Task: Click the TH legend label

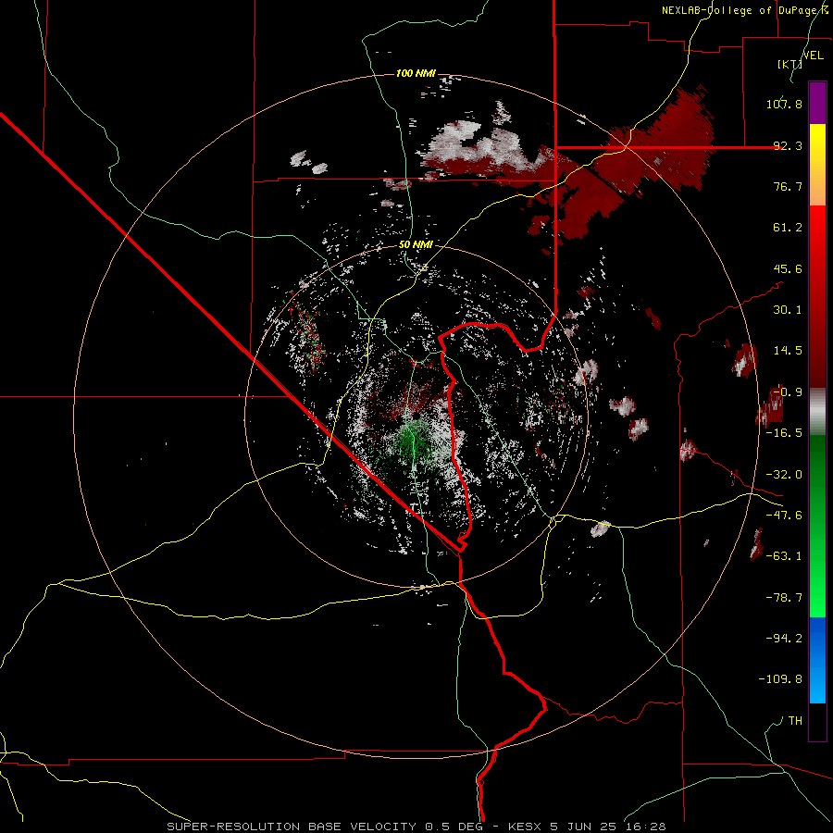Action: pyautogui.click(x=795, y=721)
